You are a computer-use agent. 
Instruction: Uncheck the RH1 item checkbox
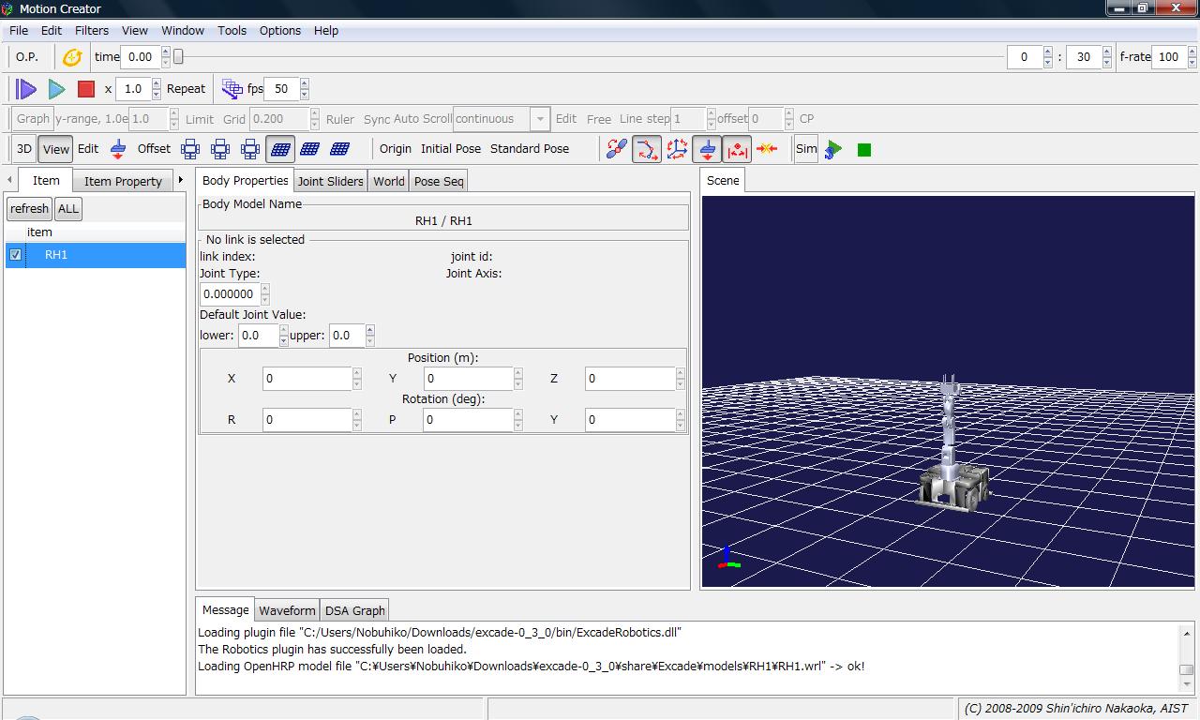pyautogui.click(x=16, y=255)
